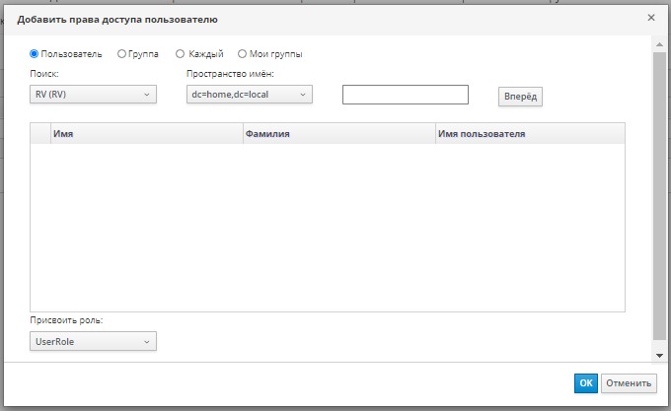Close the add user permission dialog
This screenshot has height=411, width=671.
point(650,18)
